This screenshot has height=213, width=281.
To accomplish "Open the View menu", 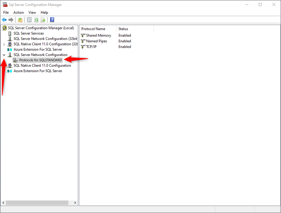I will point(32,12).
